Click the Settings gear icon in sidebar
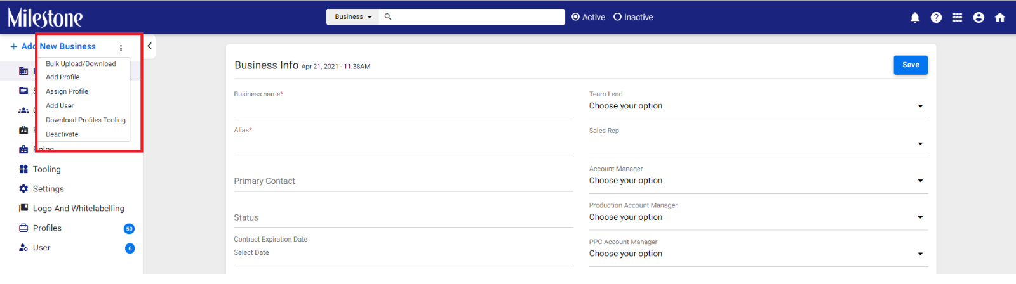The image size is (1016, 284). click(23, 189)
